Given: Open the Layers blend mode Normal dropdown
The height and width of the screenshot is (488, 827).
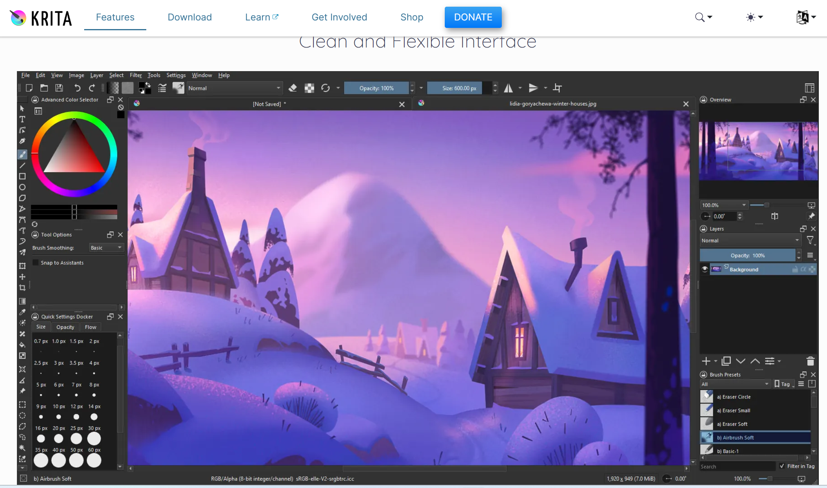Looking at the screenshot, I should tap(750, 240).
